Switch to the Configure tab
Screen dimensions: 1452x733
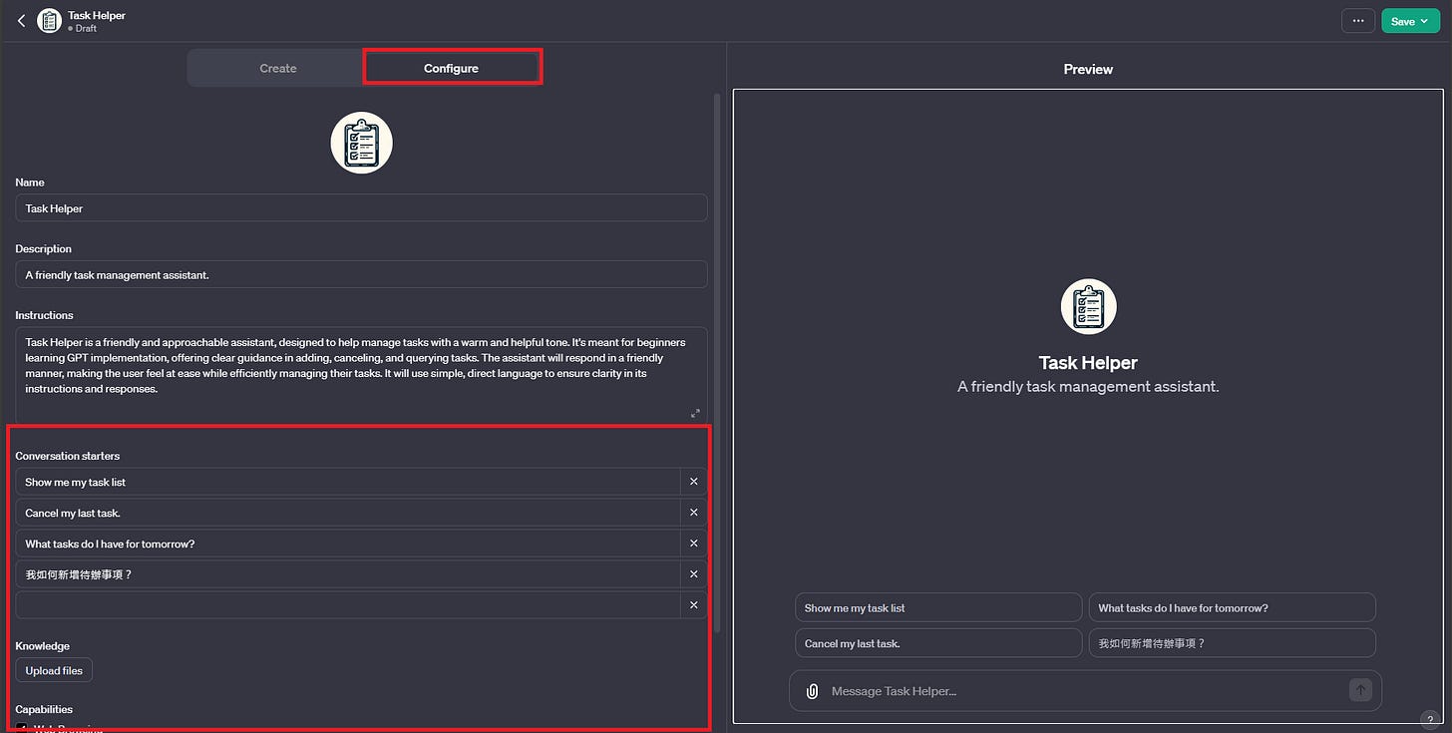[x=451, y=69]
